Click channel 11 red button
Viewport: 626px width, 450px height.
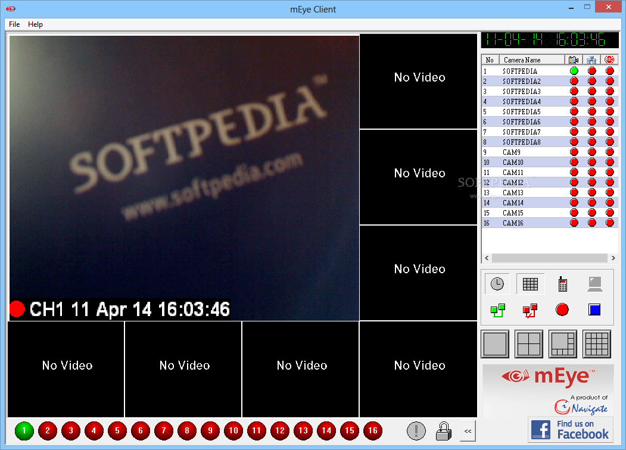256,431
